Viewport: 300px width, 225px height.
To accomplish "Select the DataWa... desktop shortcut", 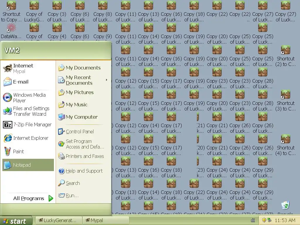I will (x=11, y=31).
